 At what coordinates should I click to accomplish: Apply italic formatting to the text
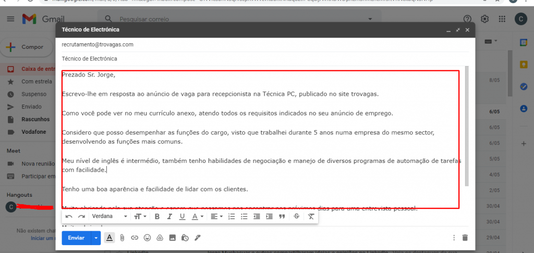(169, 217)
